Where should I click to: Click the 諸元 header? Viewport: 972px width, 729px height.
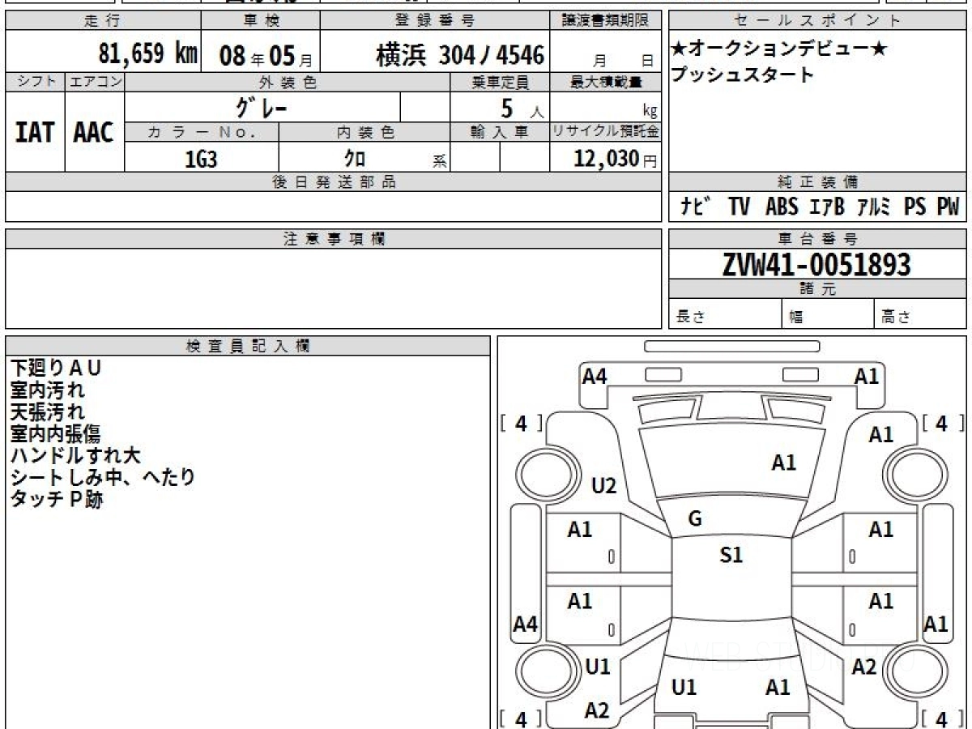[x=818, y=289]
